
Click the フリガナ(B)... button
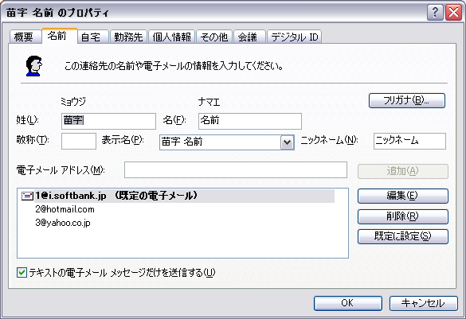[x=407, y=100]
